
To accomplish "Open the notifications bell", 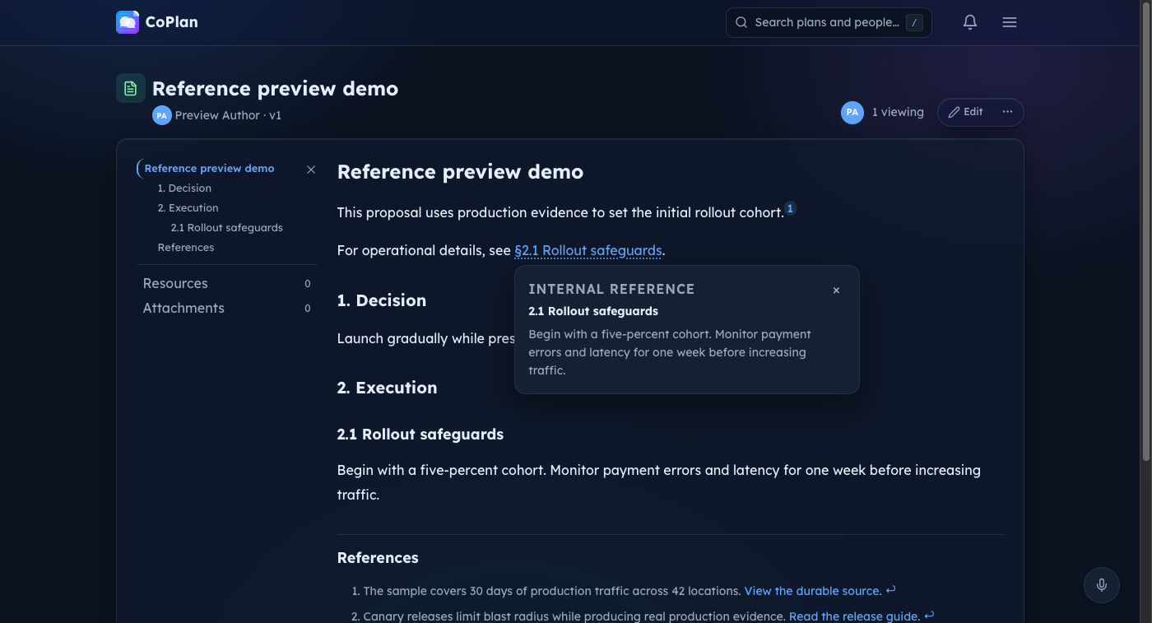I will [970, 22].
